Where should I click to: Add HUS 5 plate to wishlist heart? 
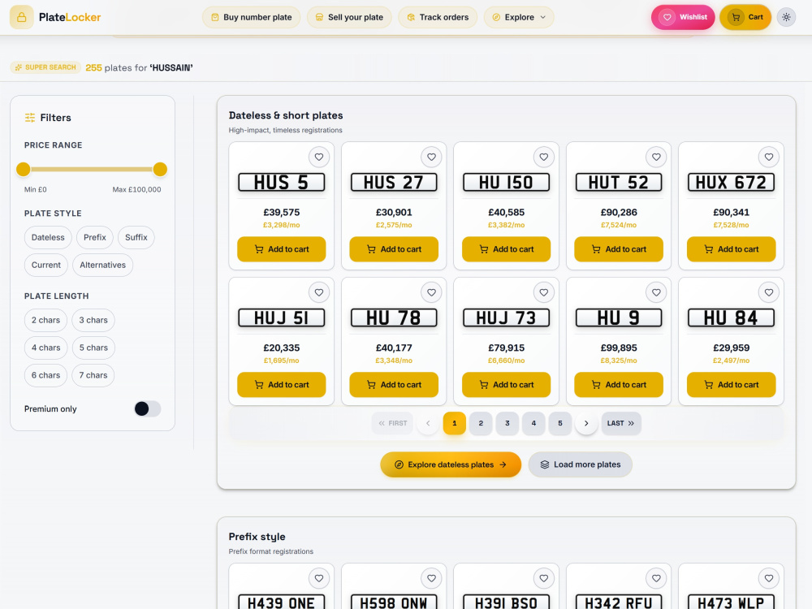(x=319, y=157)
